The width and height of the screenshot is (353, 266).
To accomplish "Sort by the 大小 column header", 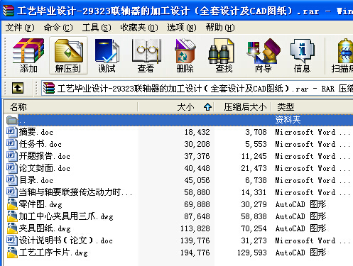I will (x=176, y=107).
